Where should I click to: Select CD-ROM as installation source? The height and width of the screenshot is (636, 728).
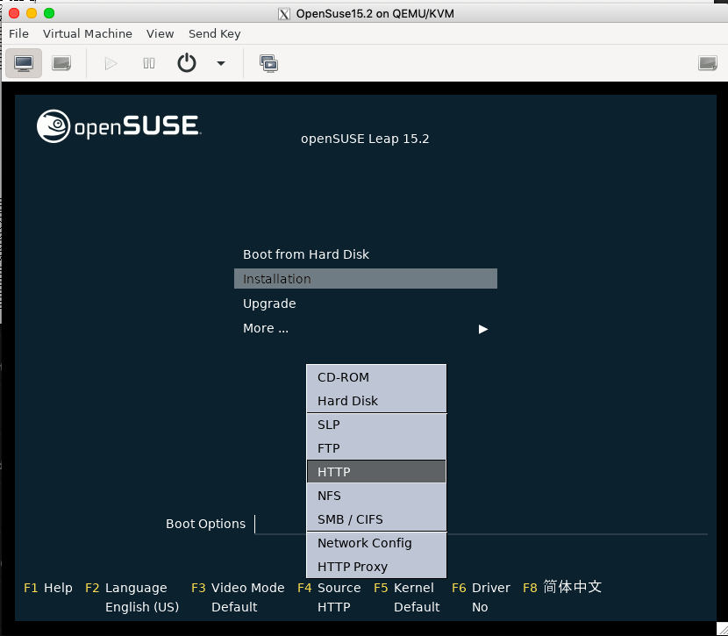(376, 377)
